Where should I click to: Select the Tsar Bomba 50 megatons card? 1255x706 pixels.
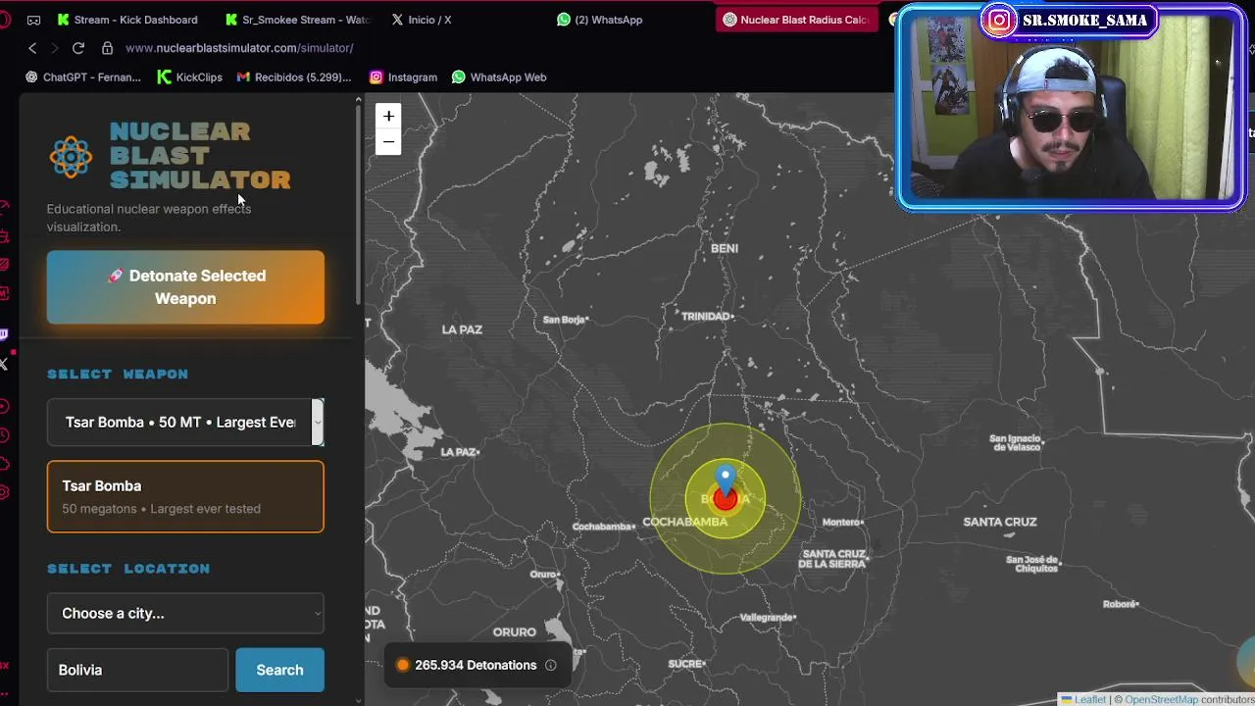coord(185,497)
